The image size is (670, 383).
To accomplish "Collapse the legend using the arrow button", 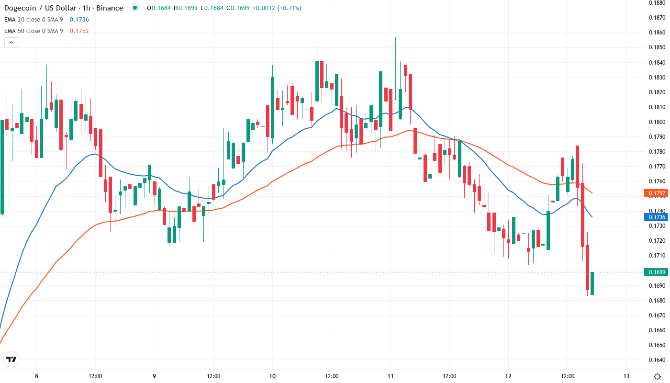I will 11,42.
